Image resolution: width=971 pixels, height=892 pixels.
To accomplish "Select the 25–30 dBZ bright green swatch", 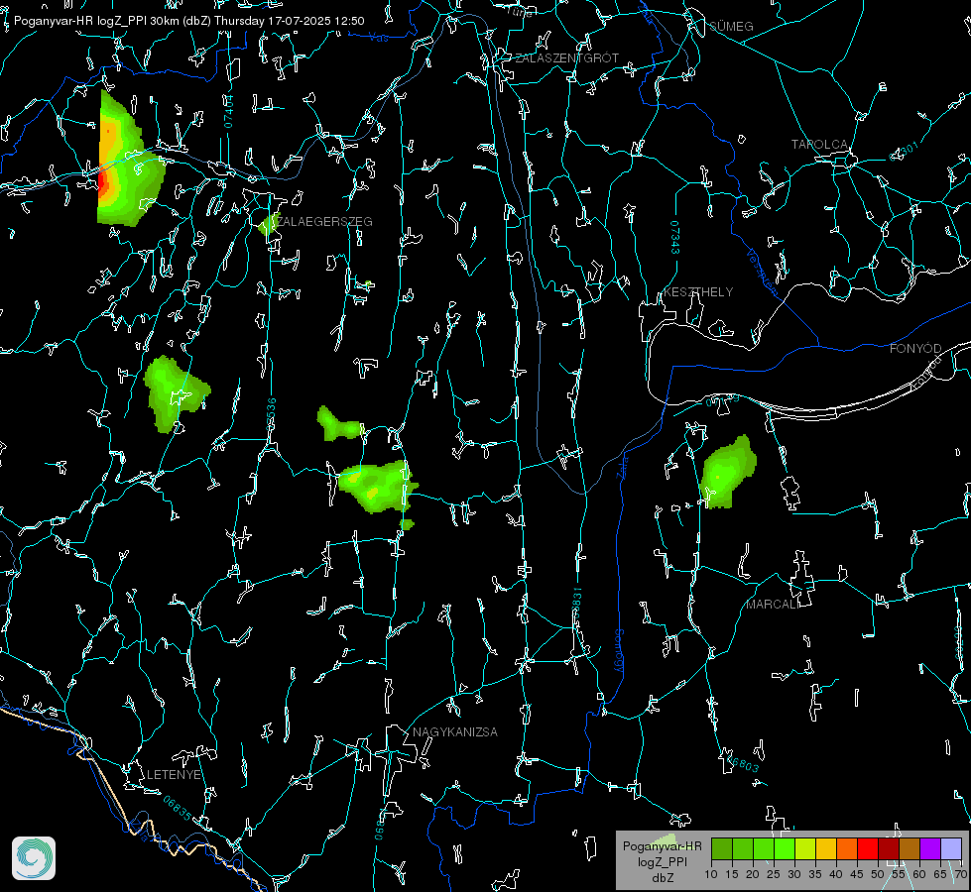I will coord(784,848).
